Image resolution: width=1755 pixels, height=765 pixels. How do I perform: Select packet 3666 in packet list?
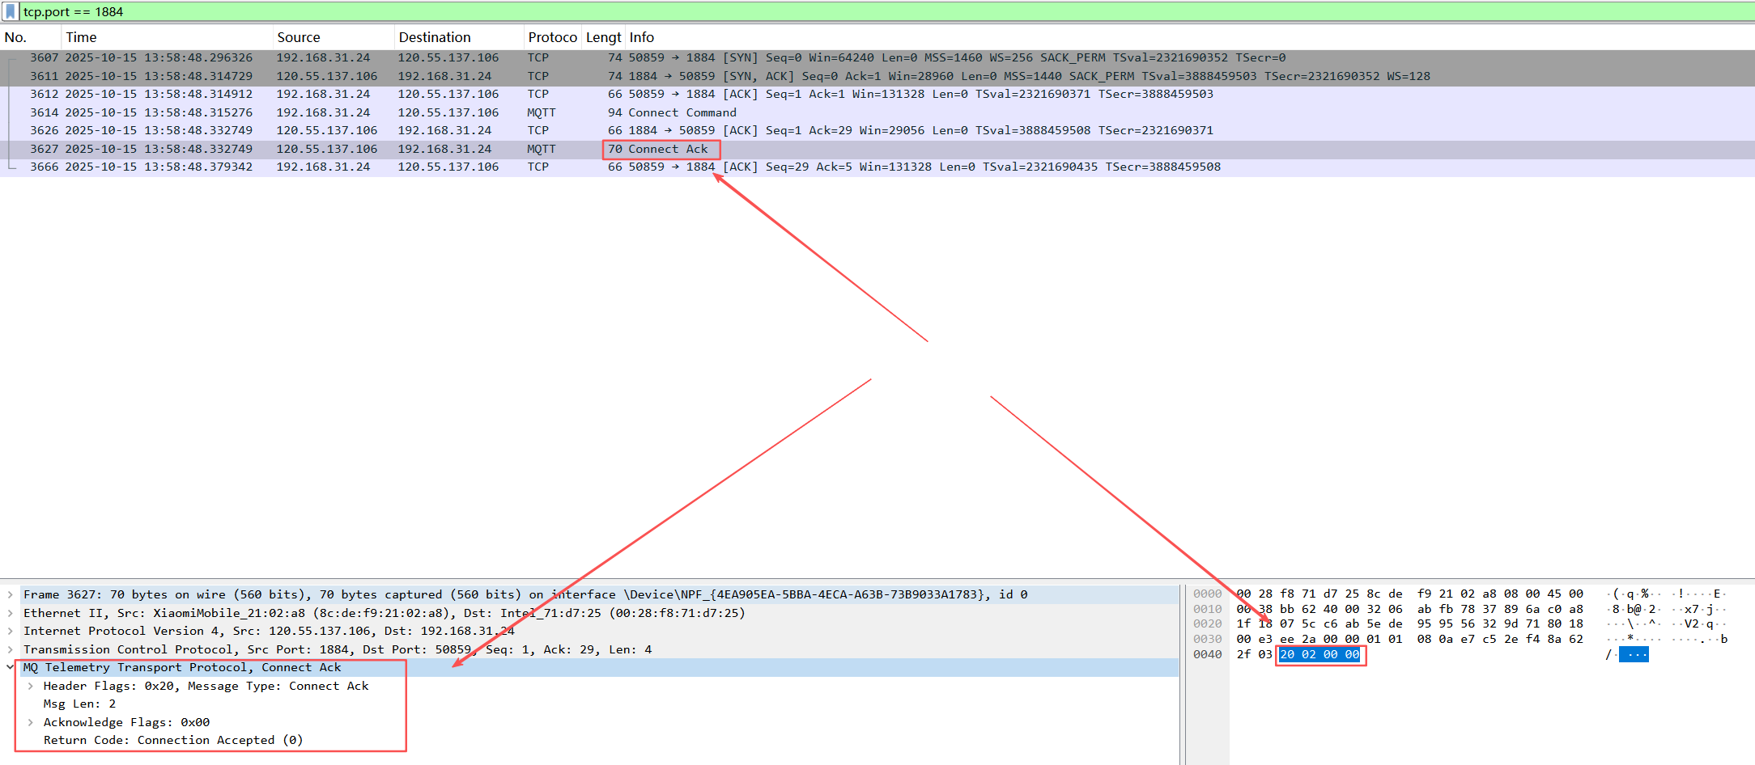pyautogui.click(x=486, y=167)
